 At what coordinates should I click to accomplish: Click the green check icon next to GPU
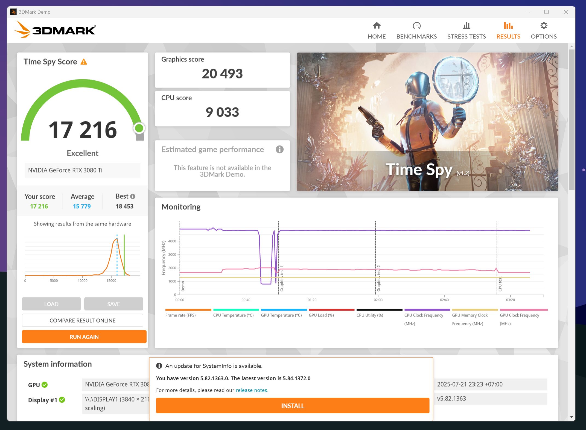45,385
